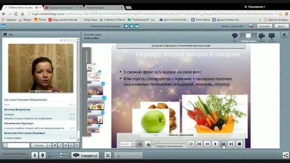290x163 pixels.
Task: Select highlighted slide thumbnail 22
Action: [96, 104]
